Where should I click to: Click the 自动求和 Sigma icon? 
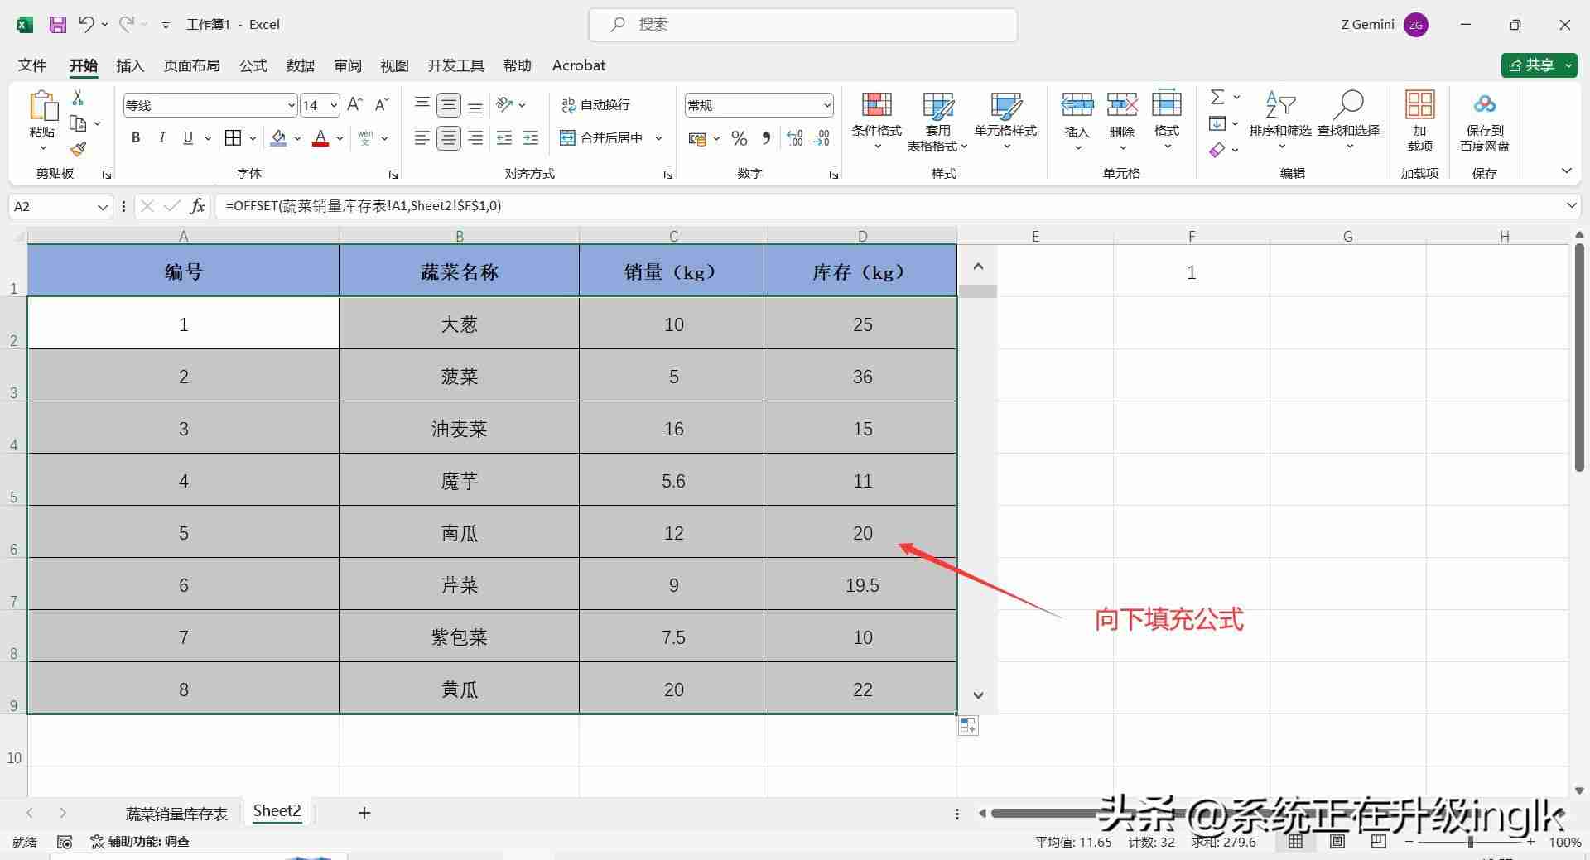tap(1216, 96)
